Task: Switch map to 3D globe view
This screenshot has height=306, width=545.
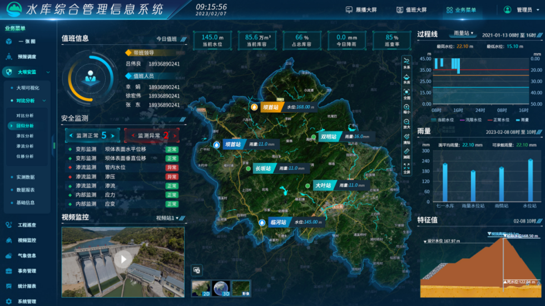Action: 221,287
